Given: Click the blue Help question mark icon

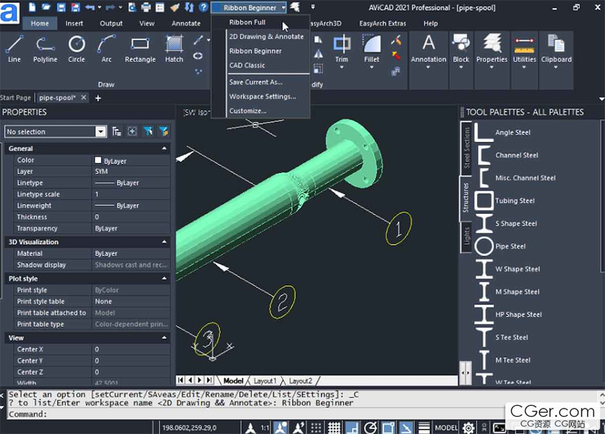Looking at the screenshot, I should click(203, 7).
